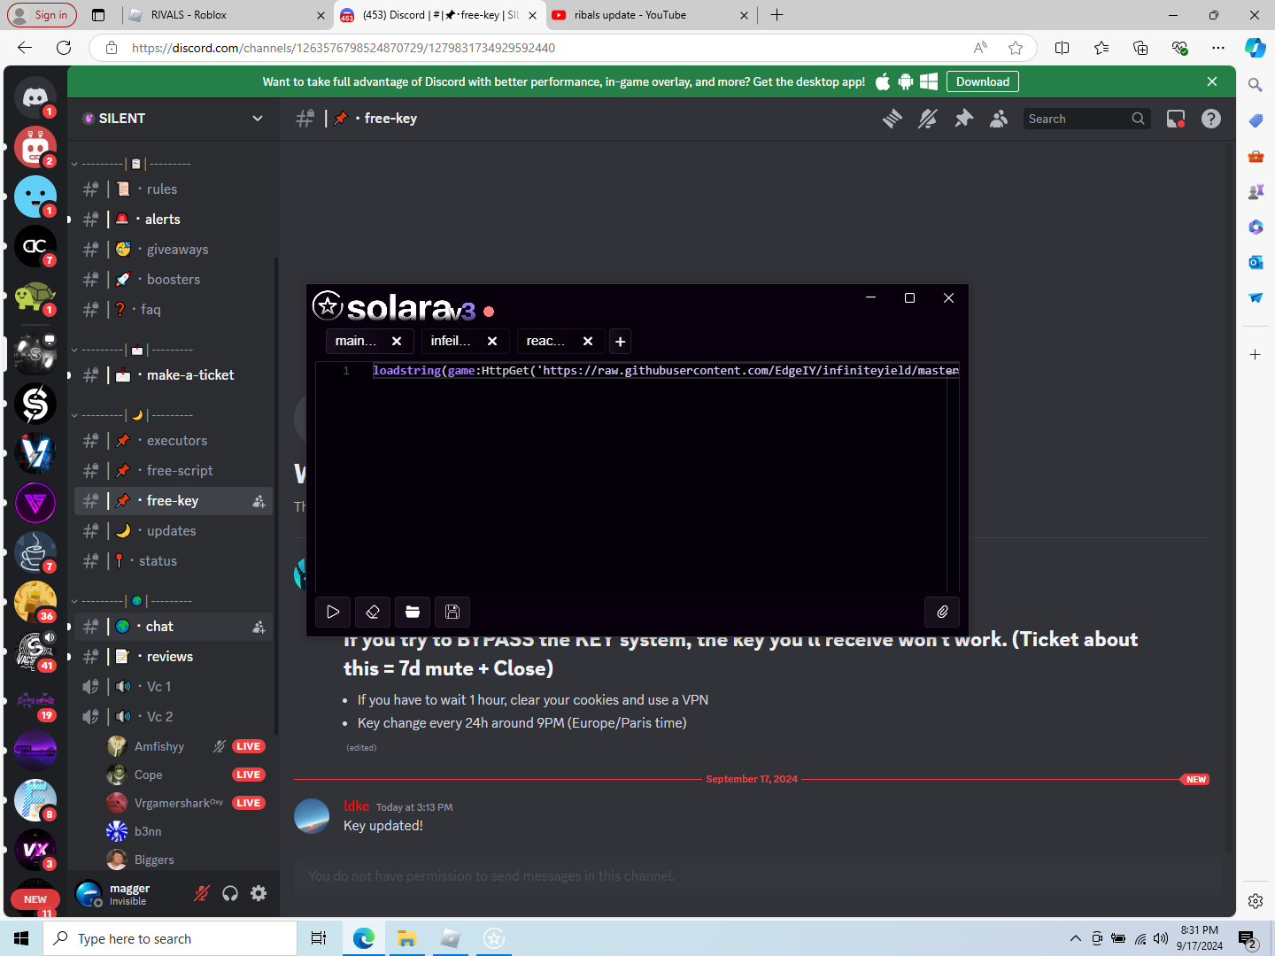
Task: Open Discord user settings gear
Action: 259,894
